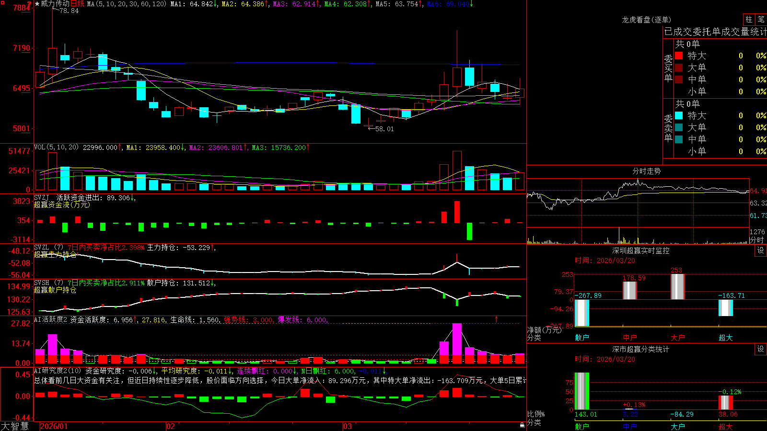Screen dimensions: 767x431
Task: Click the teal 大单 sell order swatch
Action: tap(679, 127)
